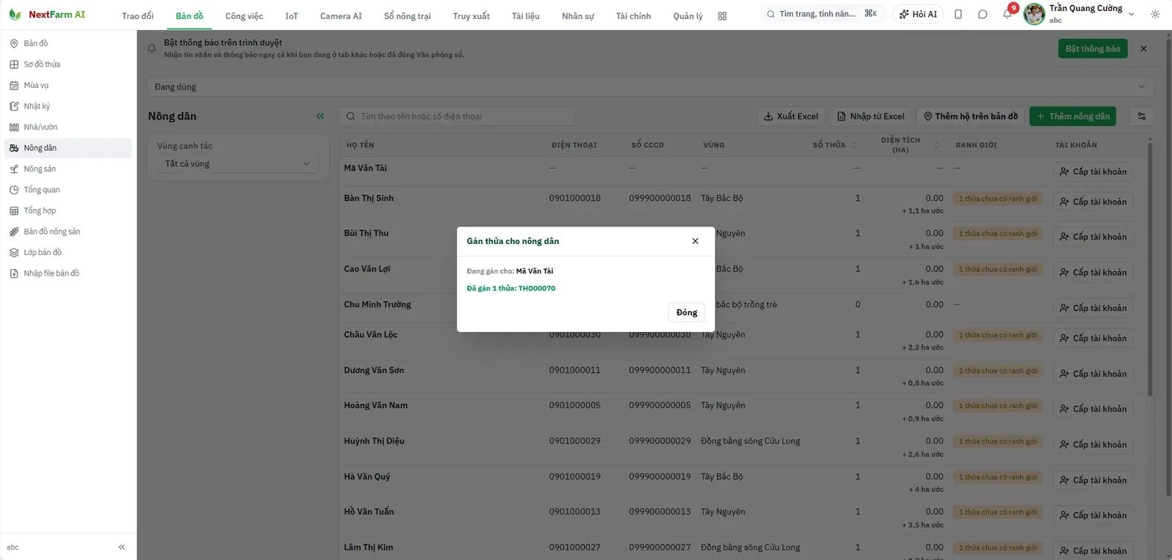The height and width of the screenshot is (560, 1172).
Task: Open Tổng hợp in the sidebar
Action: [68, 210]
